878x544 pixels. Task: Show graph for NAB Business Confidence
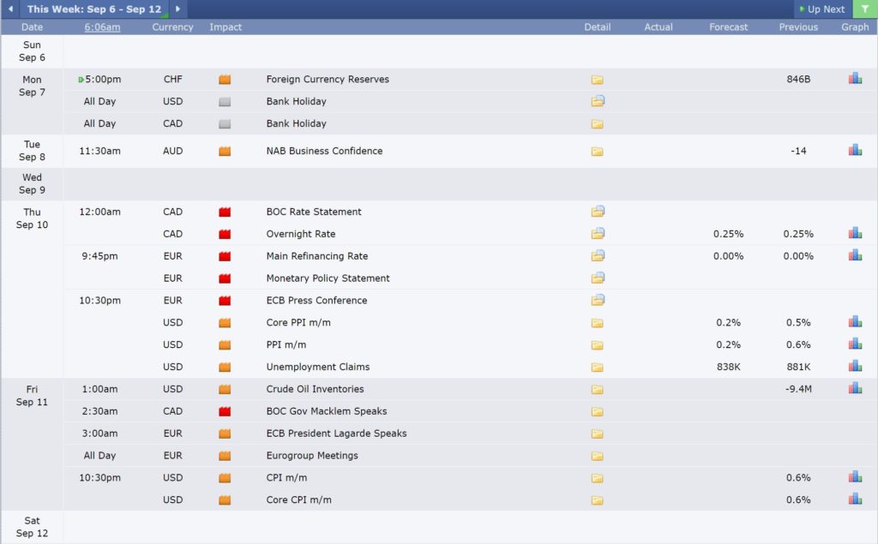pyautogui.click(x=855, y=150)
